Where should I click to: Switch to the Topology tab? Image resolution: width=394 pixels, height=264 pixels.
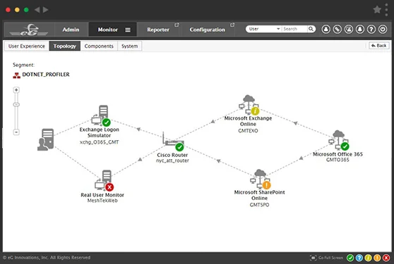[x=65, y=46]
